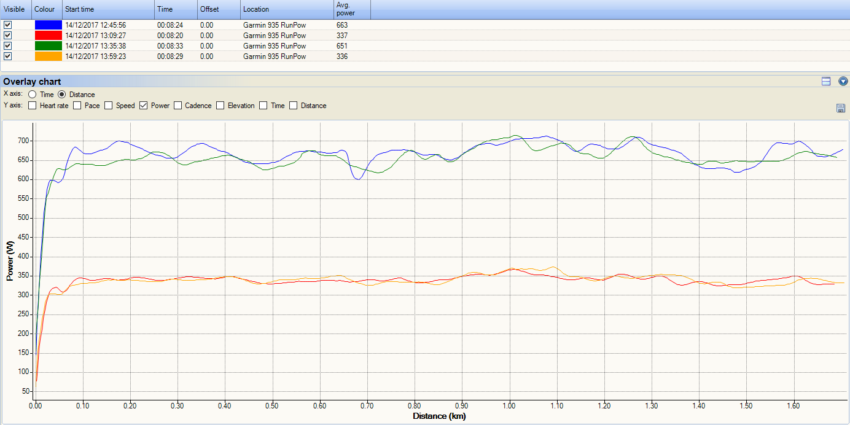The width and height of the screenshot is (850, 425).
Task: Enable Distance on the Y axis
Action: 293,105
